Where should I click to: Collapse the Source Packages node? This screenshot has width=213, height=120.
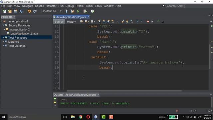tap(3, 25)
